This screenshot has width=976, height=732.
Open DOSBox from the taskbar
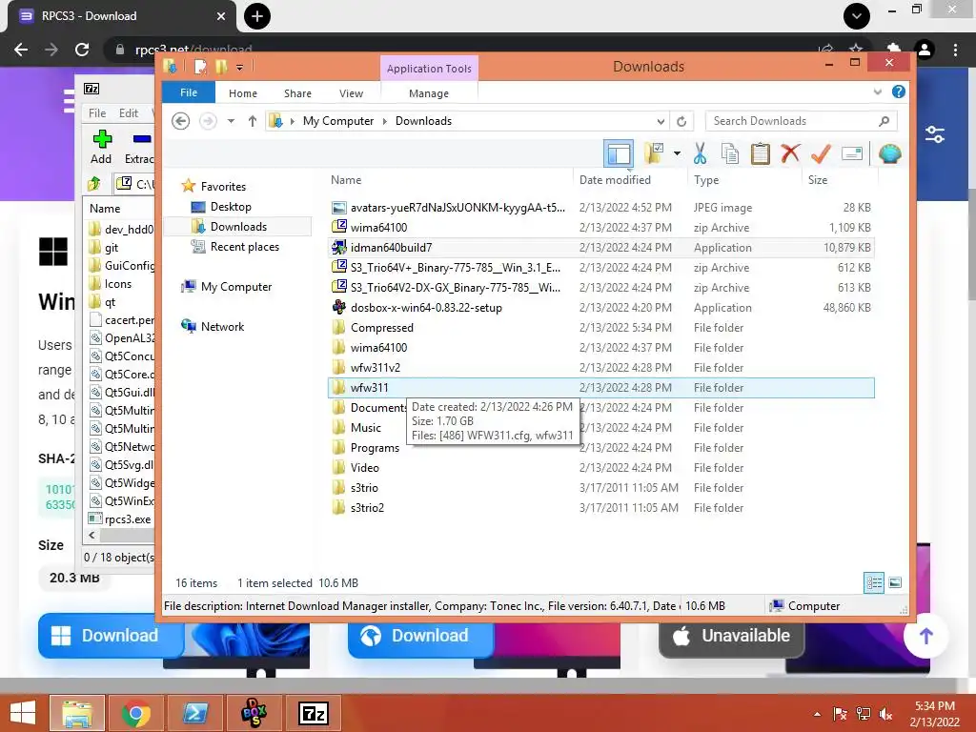tap(254, 713)
